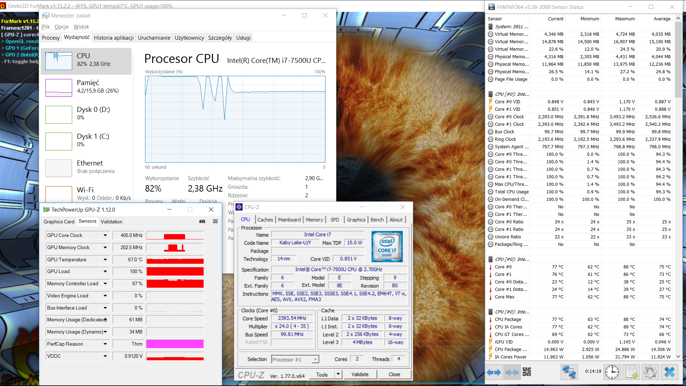Image resolution: width=686 pixels, height=386 pixels.
Task: Open the Validation tab in GPU-Z
Action: click(x=111, y=222)
